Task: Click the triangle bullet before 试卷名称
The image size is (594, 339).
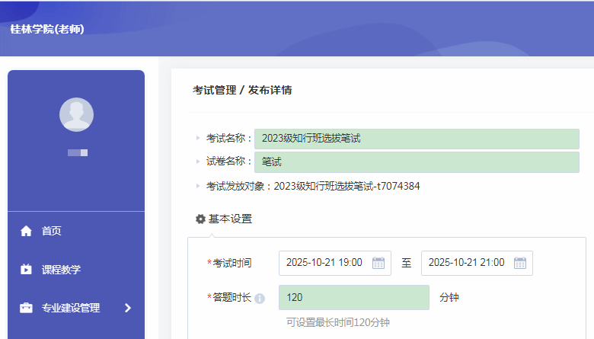Action: (x=199, y=162)
